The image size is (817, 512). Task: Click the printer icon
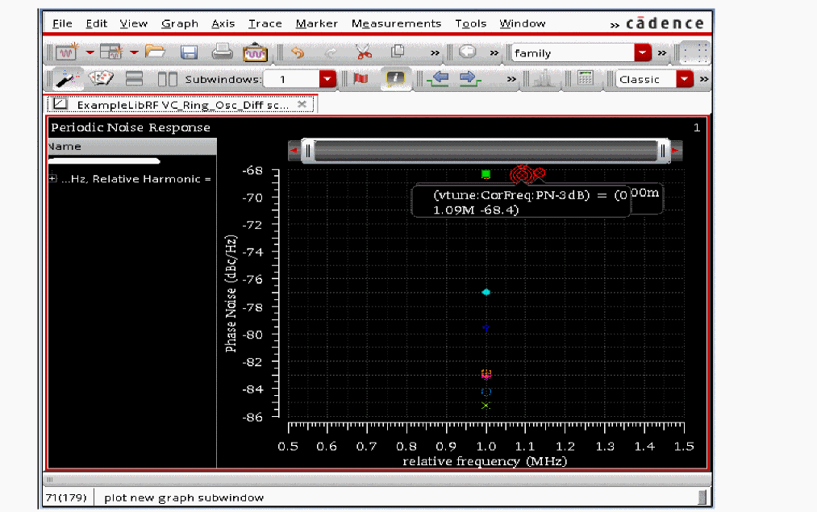223,52
